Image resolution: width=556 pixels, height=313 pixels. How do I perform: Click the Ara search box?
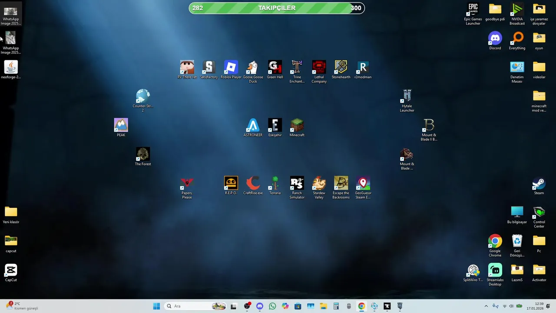point(195,306)
